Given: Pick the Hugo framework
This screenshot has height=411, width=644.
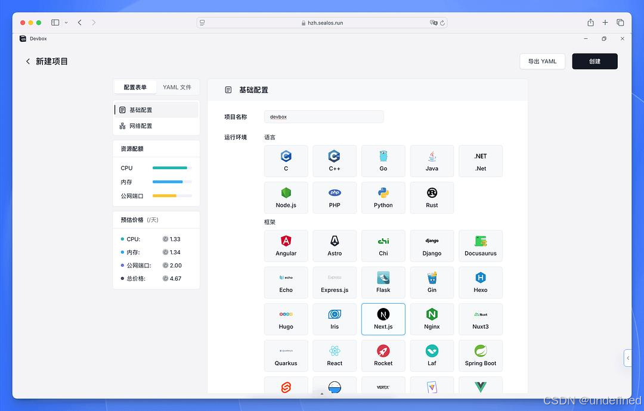Looking at the screenshot, I should click(286, 319).
